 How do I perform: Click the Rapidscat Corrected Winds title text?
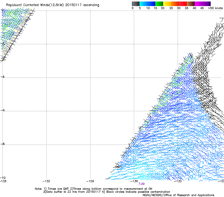(x=53, y=5)
